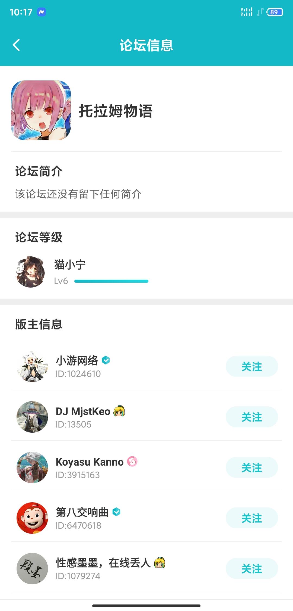Follow DJ MjstKeo via 关注
The width and height of the screenshot is (293, 611).
coord(251,417)
